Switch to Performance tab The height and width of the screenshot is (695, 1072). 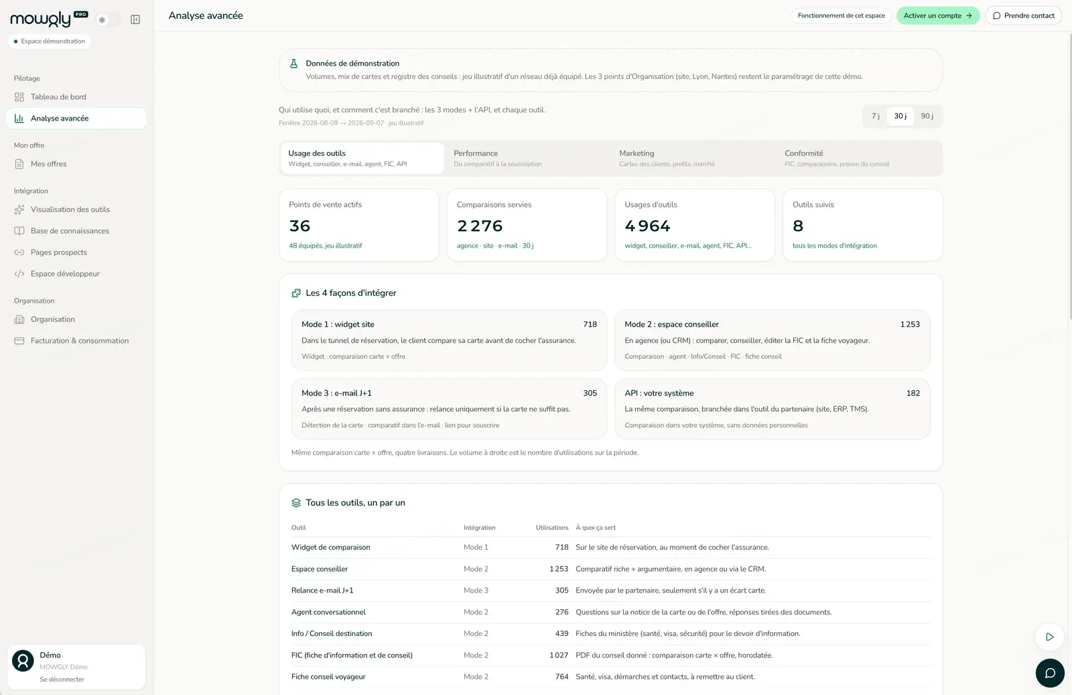(x=527, y=158)
